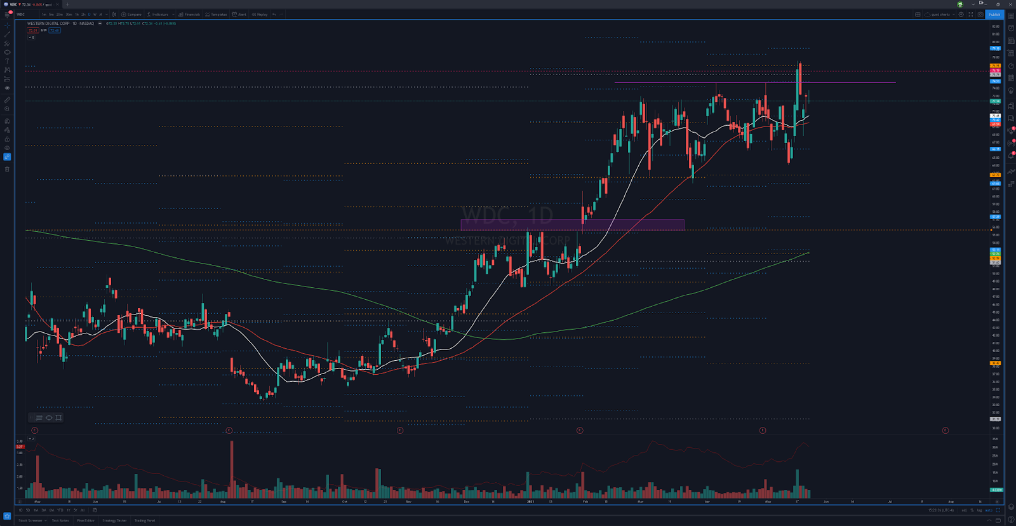Image resolution: width=1016 pixels, height=526 pixels.
Task: Open the select layout grid icon
Action: pos(918,15)
